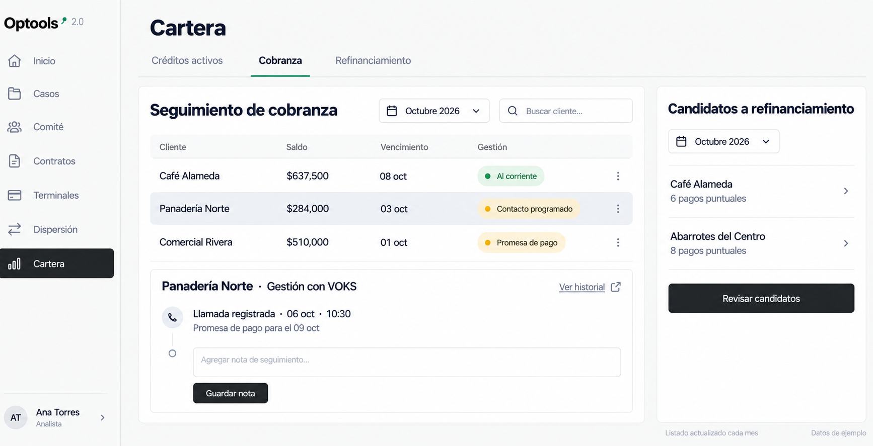Click the 03 oct due date

[394, 209]
